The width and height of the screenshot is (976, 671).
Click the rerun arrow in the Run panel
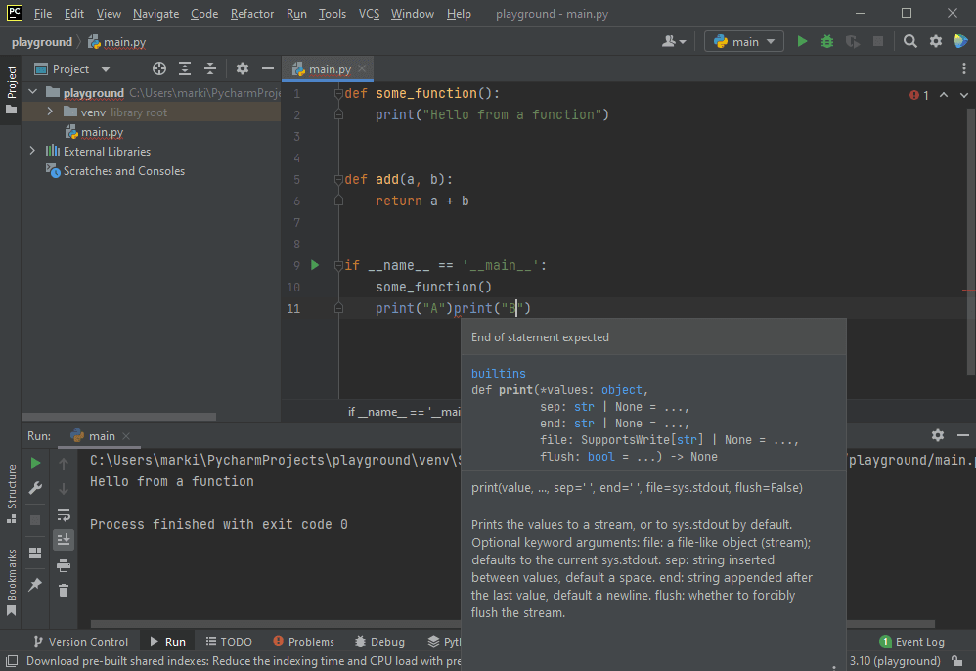coord(36,463)
